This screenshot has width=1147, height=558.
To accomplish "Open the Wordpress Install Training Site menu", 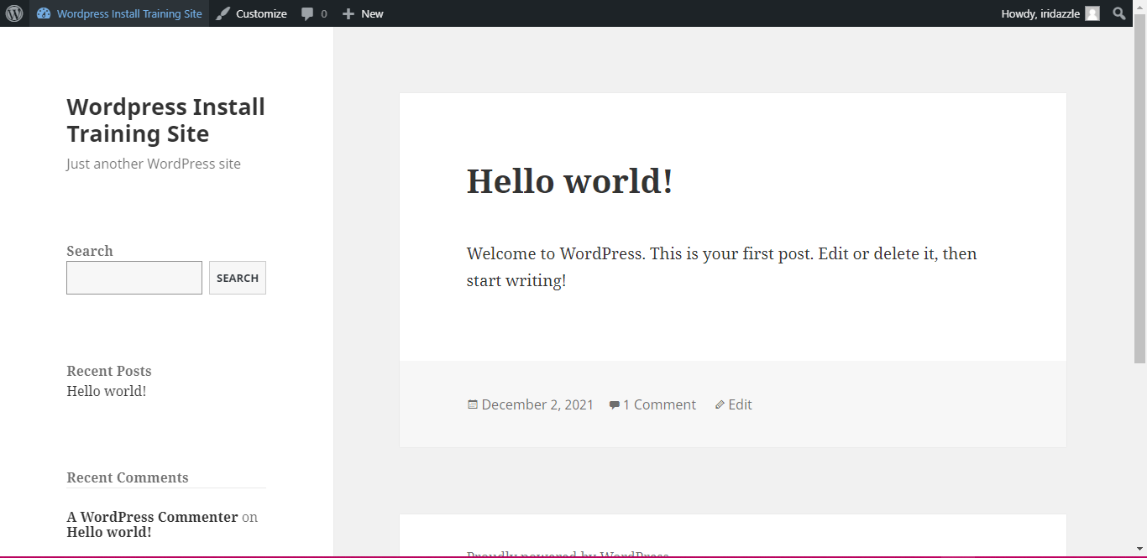I will coord(119,13).
